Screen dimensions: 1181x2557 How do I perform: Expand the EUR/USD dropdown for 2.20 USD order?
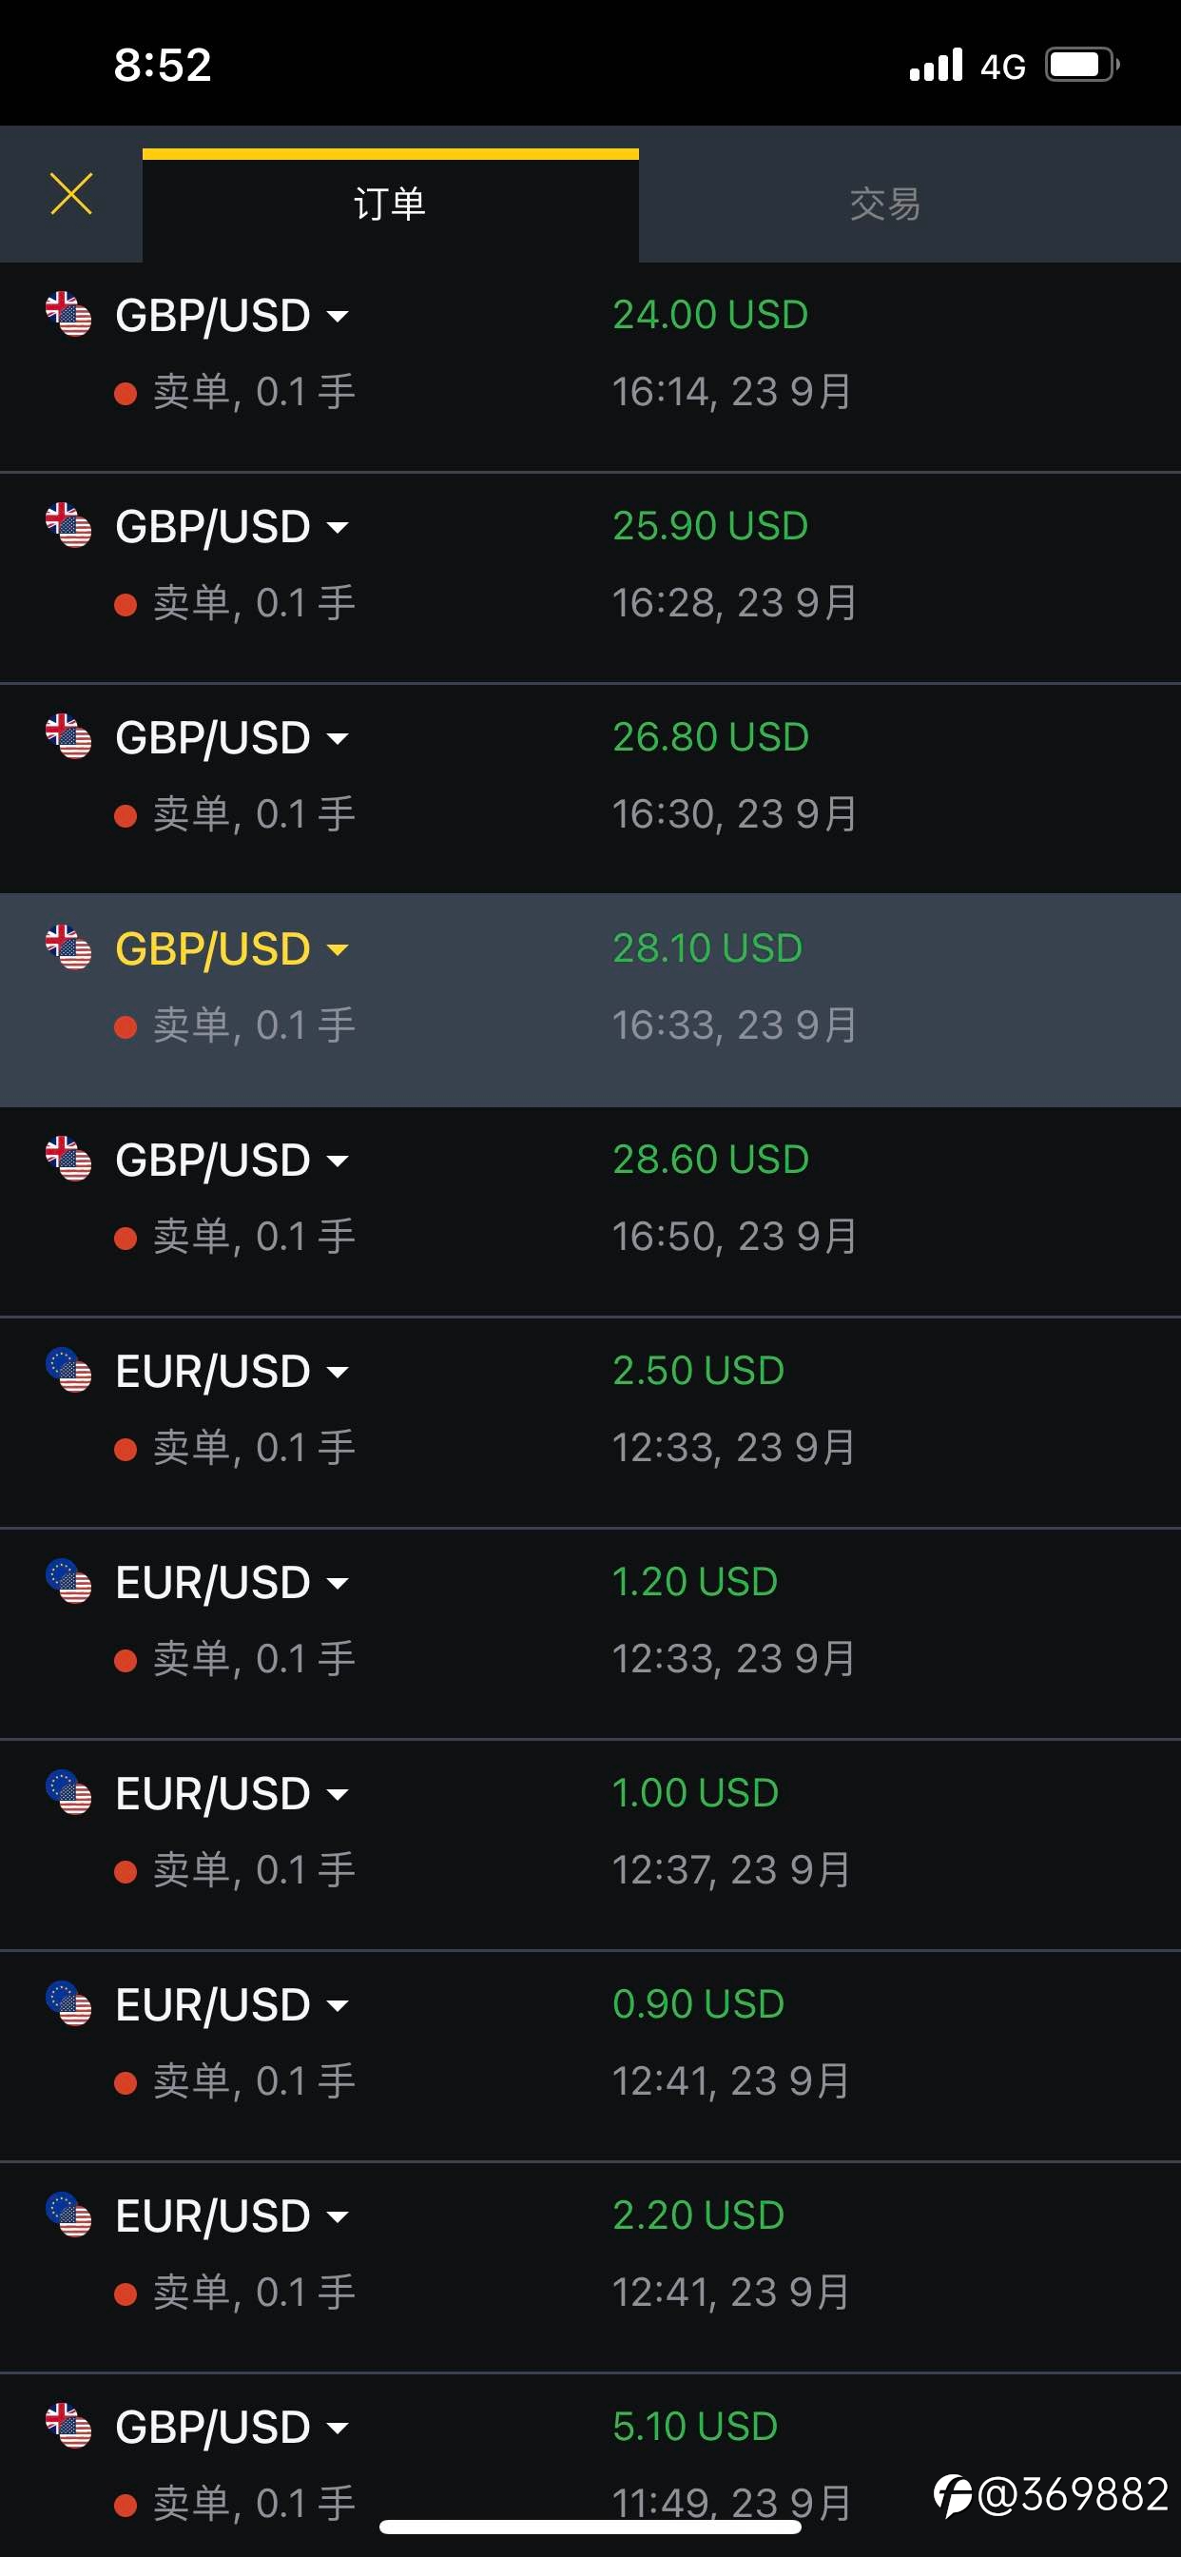(338, 2217)
